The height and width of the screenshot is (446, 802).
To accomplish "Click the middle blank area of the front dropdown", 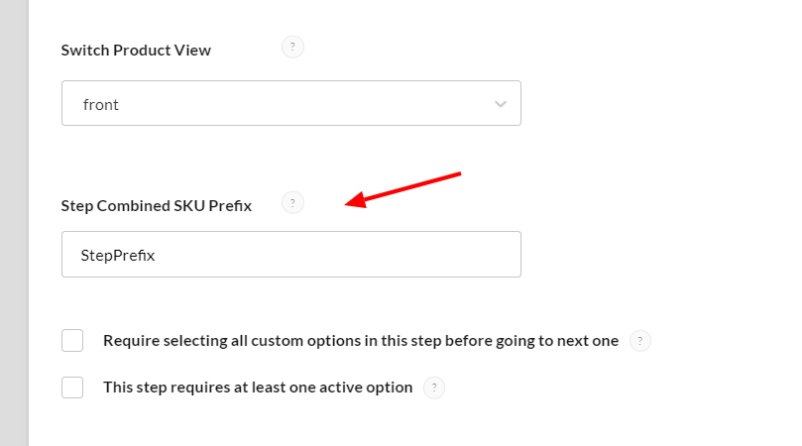I will [297, 104].
